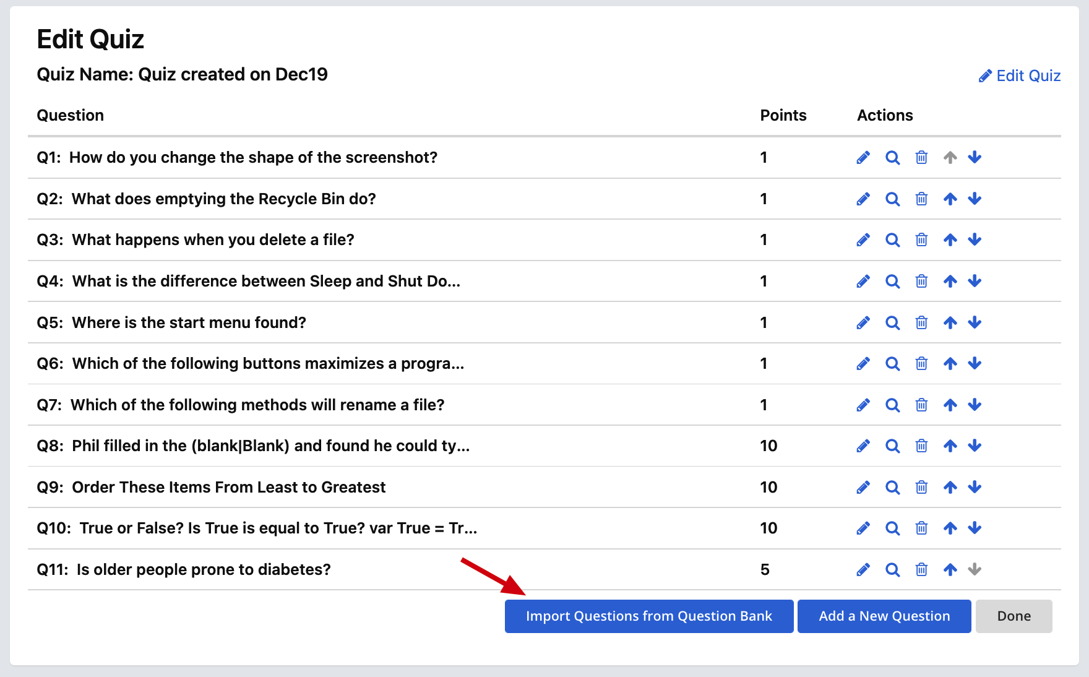This screenshot has height=677, width=1089.
Task: Click Q8 points value 10
Action: (768, 446)
